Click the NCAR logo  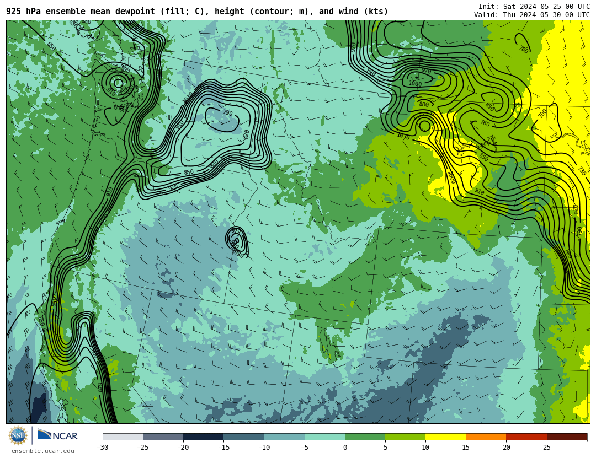point(57,435)
